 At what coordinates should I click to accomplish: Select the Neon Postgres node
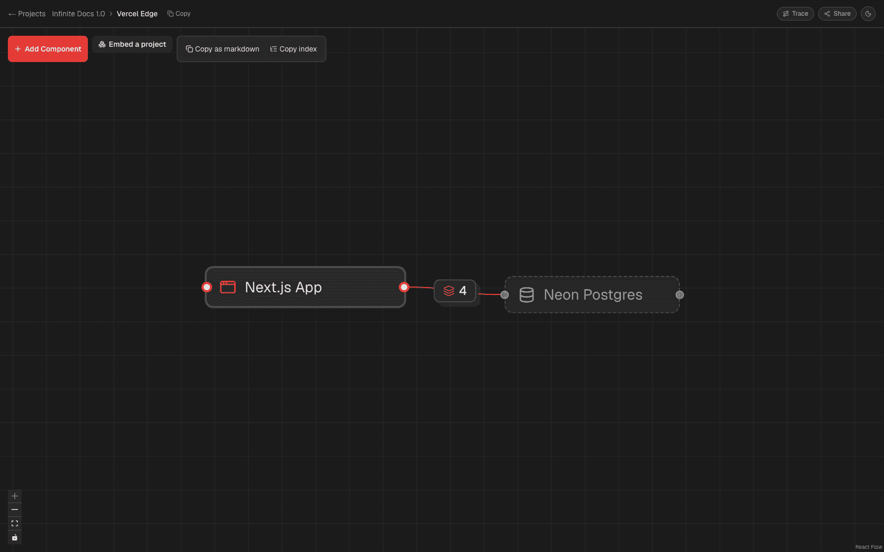(x=592, y=294)
